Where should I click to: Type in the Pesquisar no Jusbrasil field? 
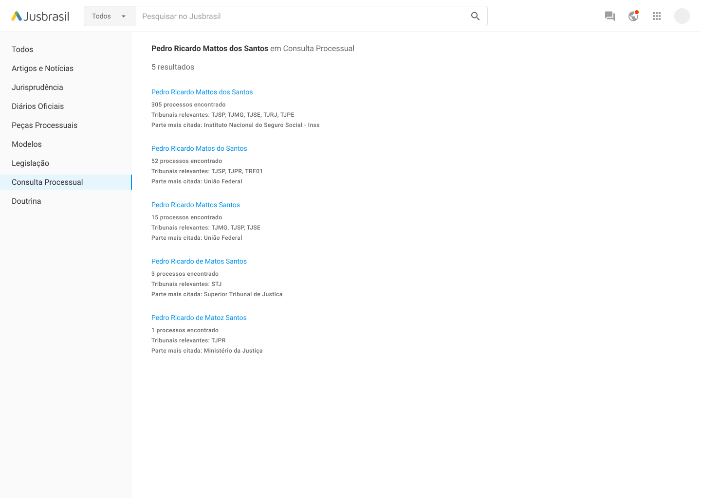[x=302, y=17]
